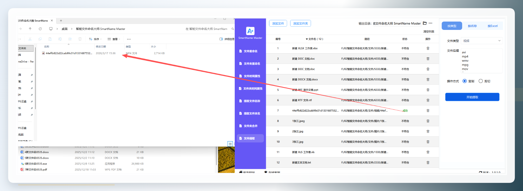This screenshot has height=191, width=523.
Task: Remove 新建 XLS 工作表.xls via trash icon
Action: point(428,152)
